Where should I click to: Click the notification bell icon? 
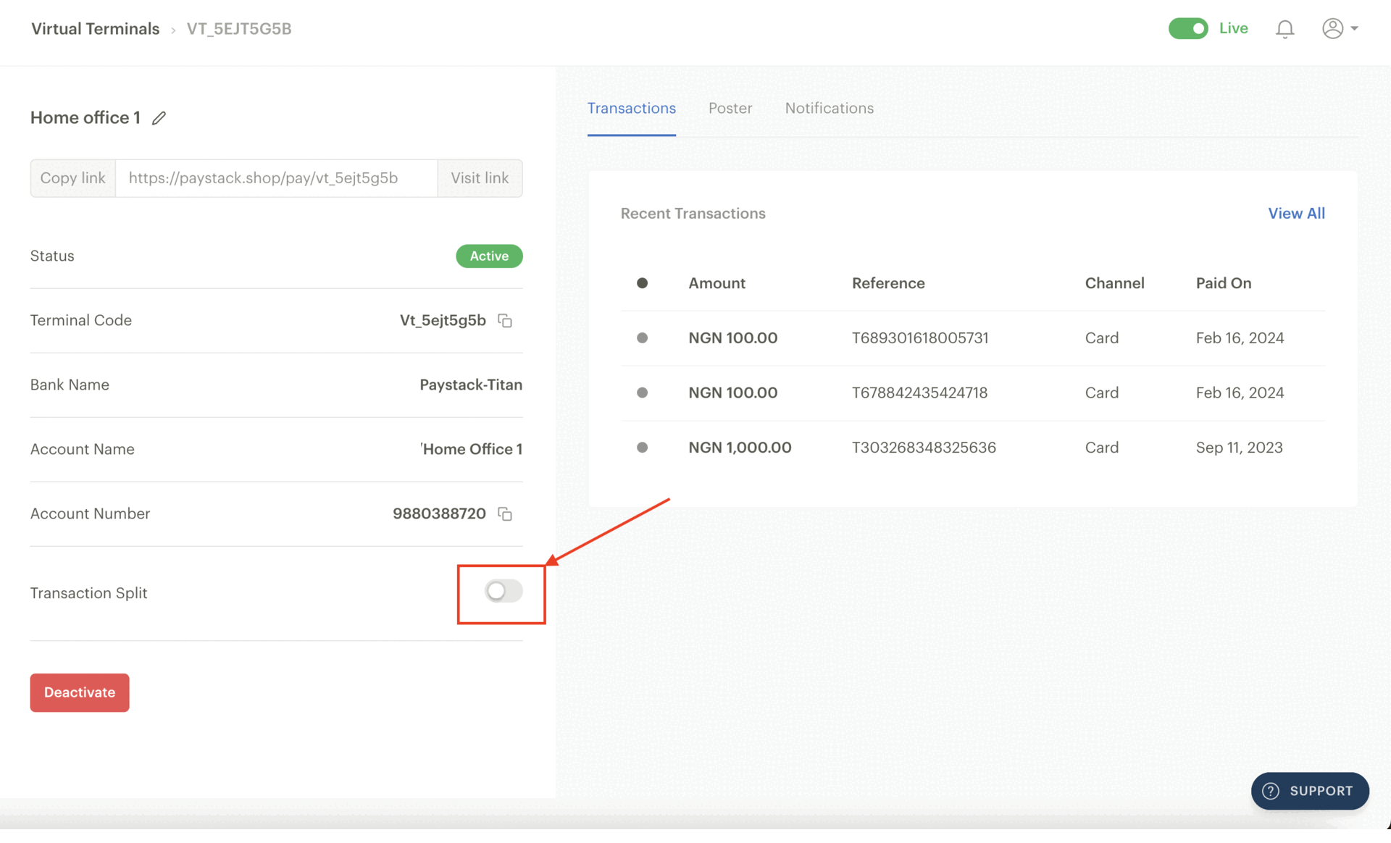1286,28
